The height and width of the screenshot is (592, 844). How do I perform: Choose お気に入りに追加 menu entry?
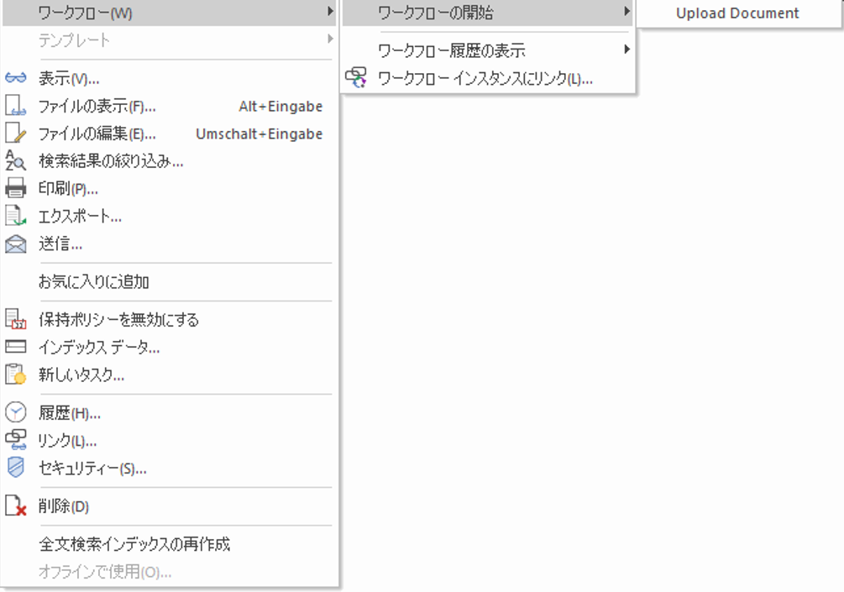click(170, 281)
